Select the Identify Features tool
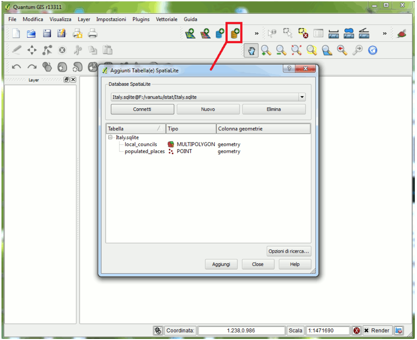Viewport: 417px width, 340px height. (272, 34)
